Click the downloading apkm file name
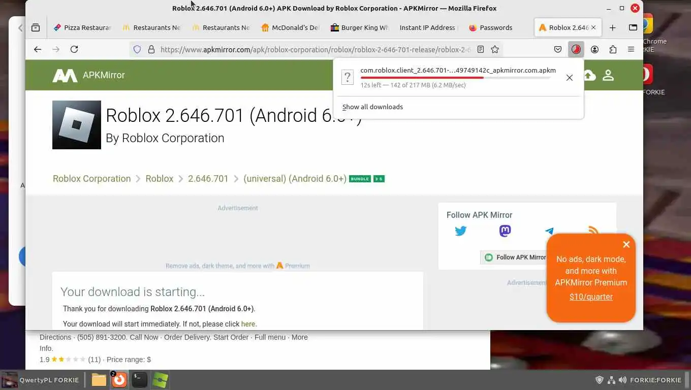 click(458, 71)
